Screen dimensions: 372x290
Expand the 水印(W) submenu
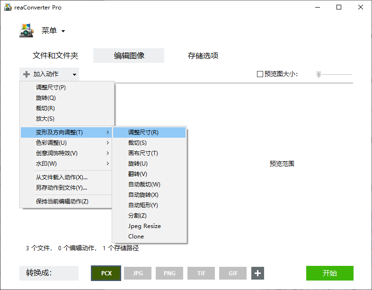[x=66, y=164]
